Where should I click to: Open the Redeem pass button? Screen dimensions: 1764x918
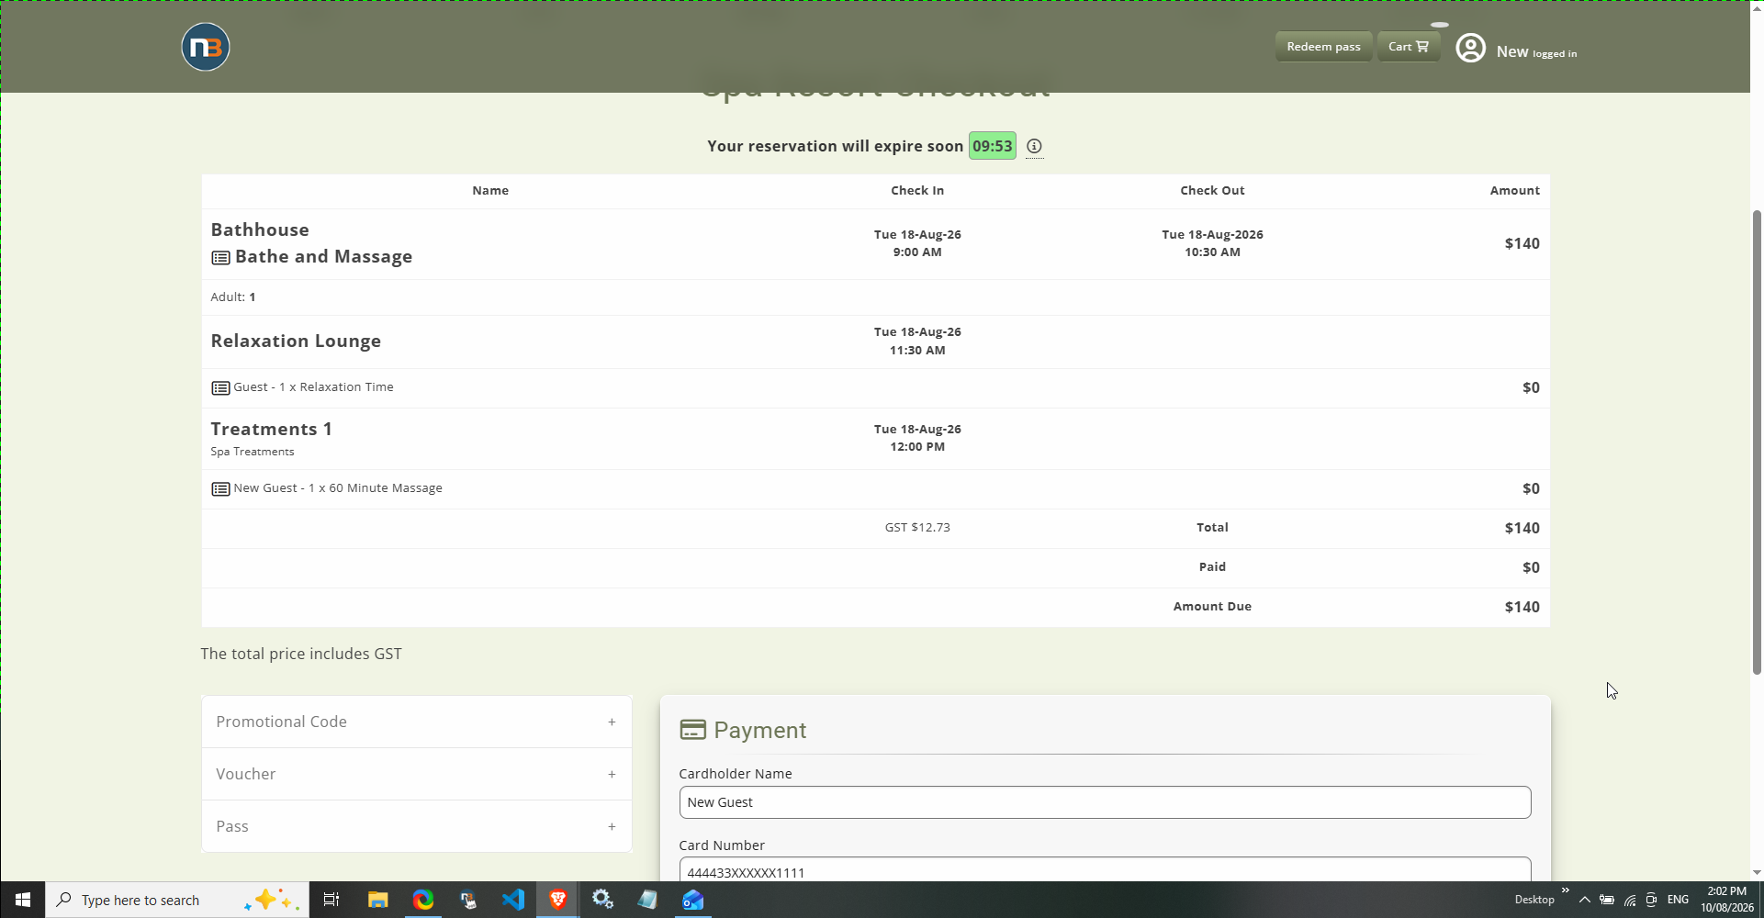pos(1323,47)
